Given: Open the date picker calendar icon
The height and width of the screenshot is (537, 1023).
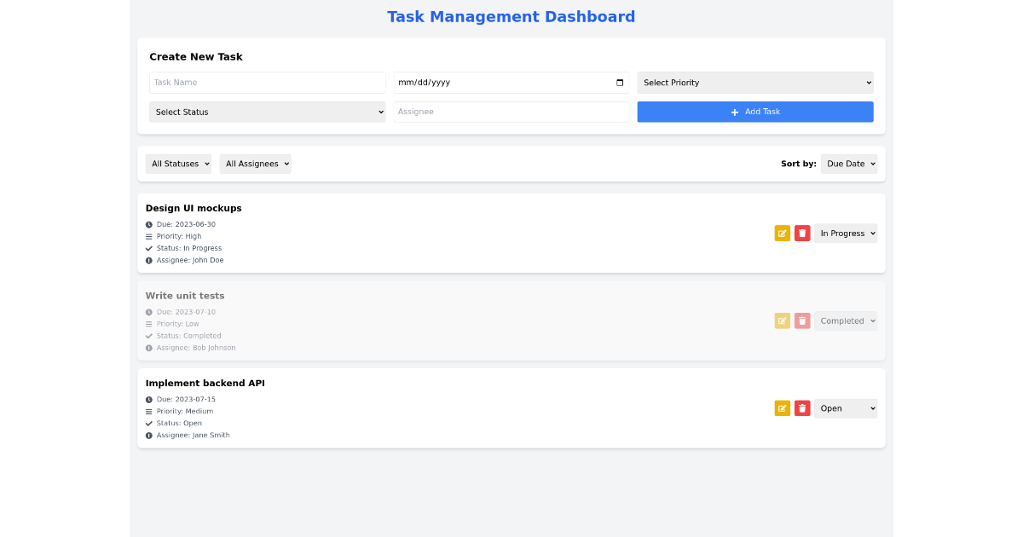Looking at the screenshot, I should [x=620, y=83].
